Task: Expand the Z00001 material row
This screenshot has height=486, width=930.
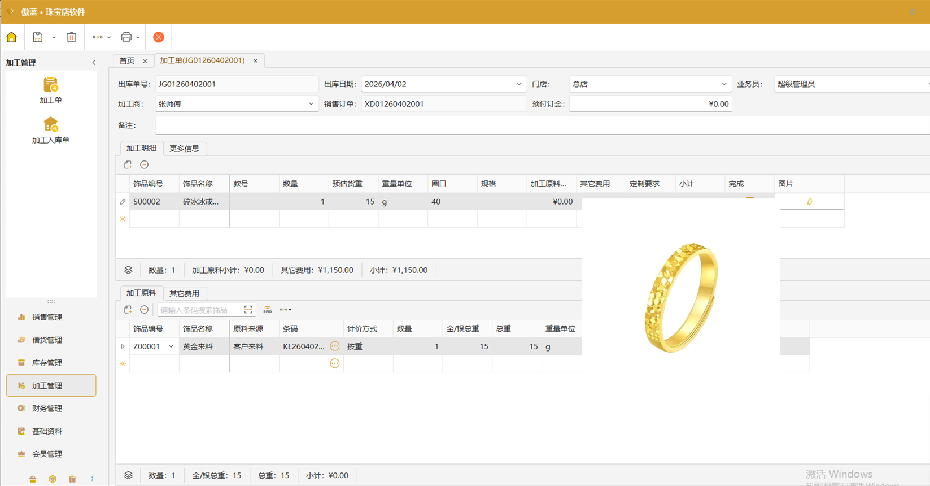Action: (123, 346)
